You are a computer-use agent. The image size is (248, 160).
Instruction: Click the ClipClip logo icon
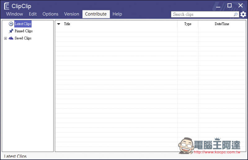point(7,6)
